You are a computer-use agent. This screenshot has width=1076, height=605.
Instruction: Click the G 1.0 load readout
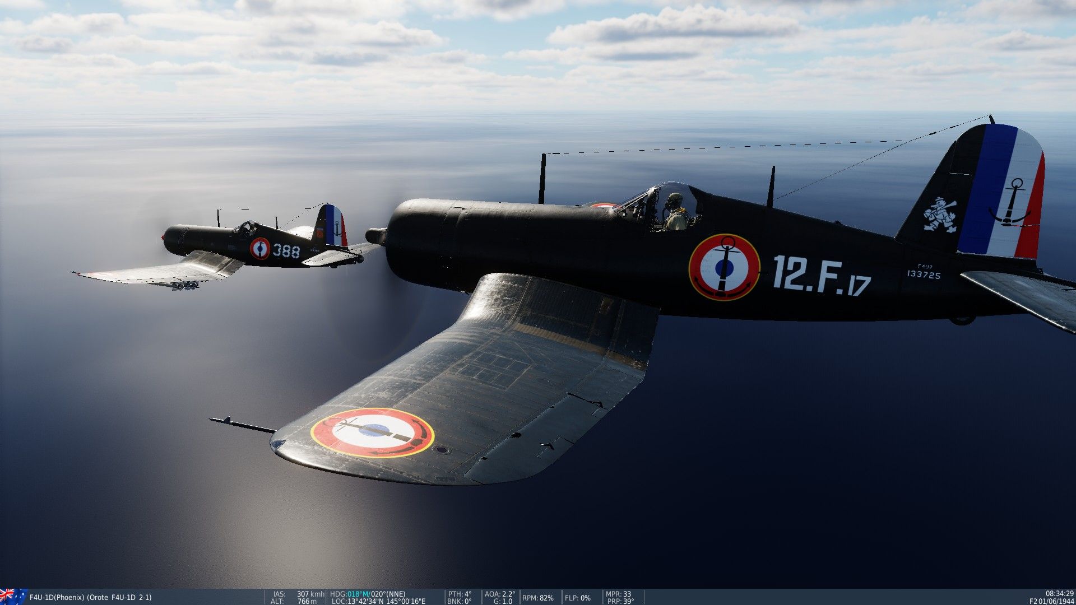point(503,601)
